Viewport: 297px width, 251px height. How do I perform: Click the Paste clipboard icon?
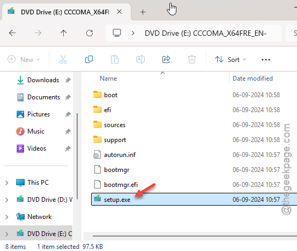[x=115, y=59]
